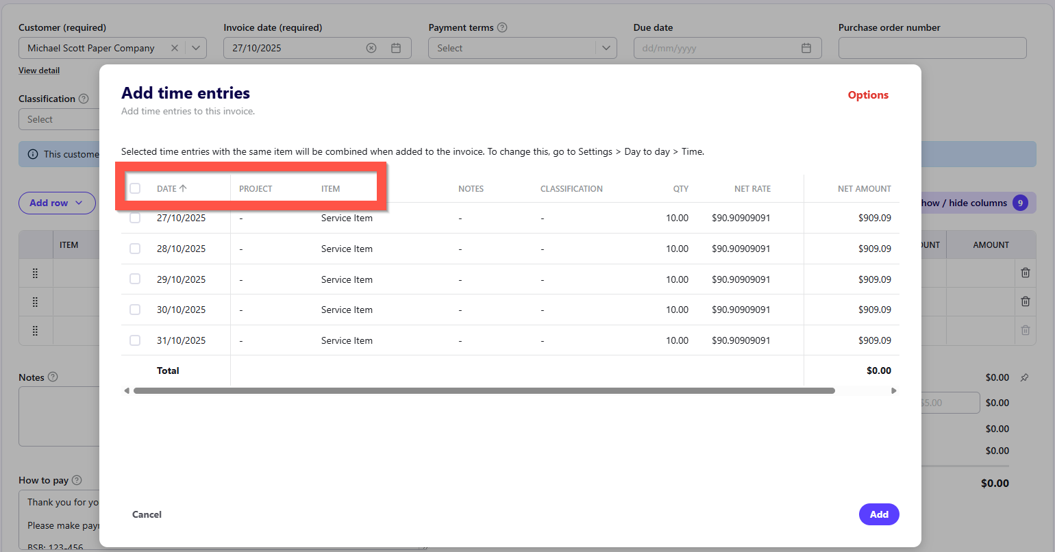Viewport: 1055px width, 552px height.
Task: Click $909.09 amount in the 29/10/2025 row
Action: 875,279
